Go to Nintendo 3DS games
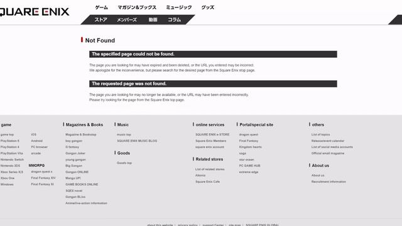Screen dimensions: 402x226 click(x=10, y=166)
